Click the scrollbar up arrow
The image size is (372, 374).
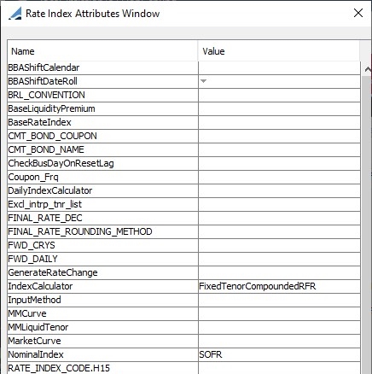pos(368,69)
